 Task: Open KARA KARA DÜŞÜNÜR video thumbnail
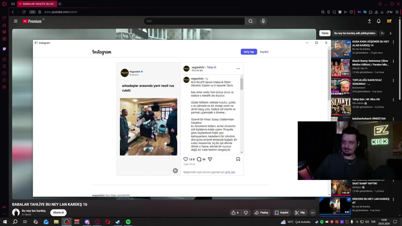pyautogui.click(x=341, y=48)
